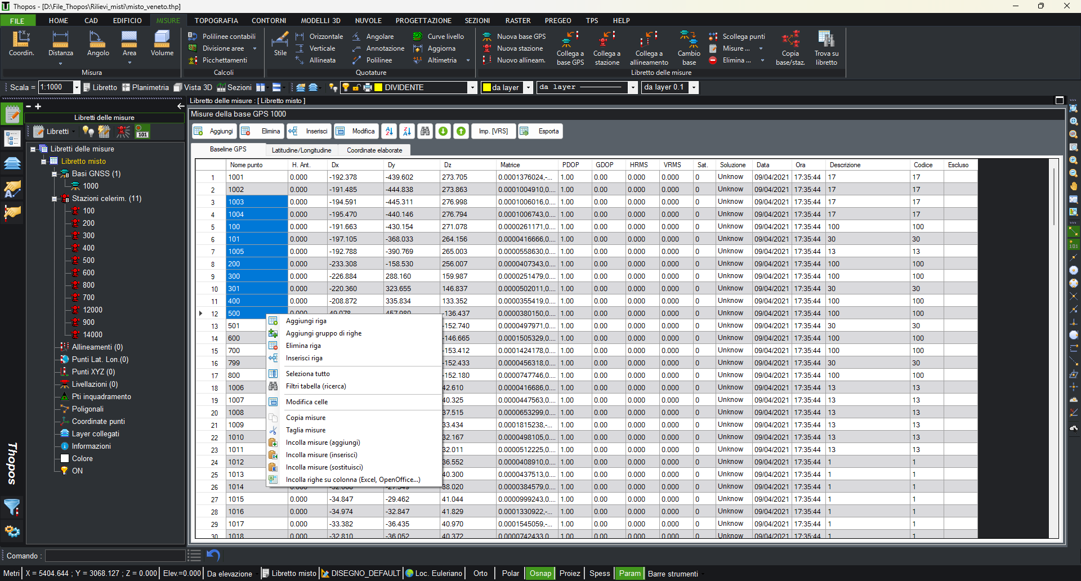Click the white Colore swatch in tree
The height and width of the screenshot is (581, 1081).
[64, 458]
